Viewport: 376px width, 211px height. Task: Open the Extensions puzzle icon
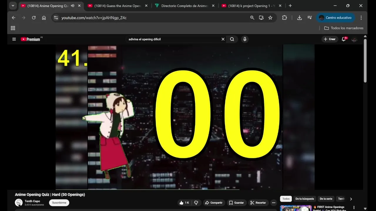pos(284,18)
